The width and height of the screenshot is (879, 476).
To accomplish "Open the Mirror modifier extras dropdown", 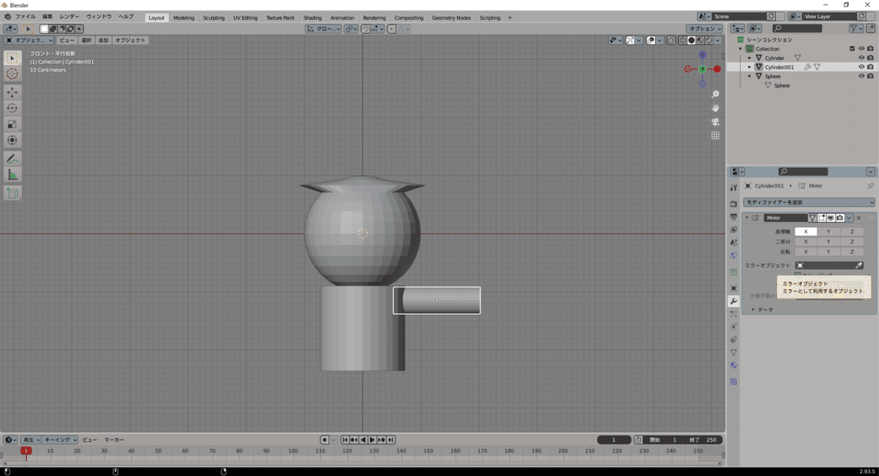I will point(849,217).
